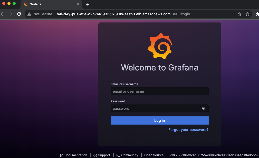
Task: Click the Grafana favicon on the browser tab
Action: pos(25,4)
